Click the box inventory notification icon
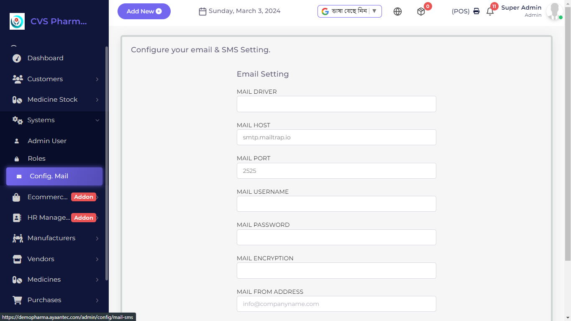This screenshot has width=571, height=321. coord(421,12)
